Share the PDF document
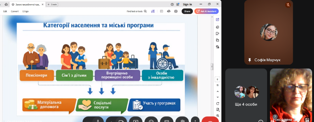This screenshot has width=314, height=122. 187,12
